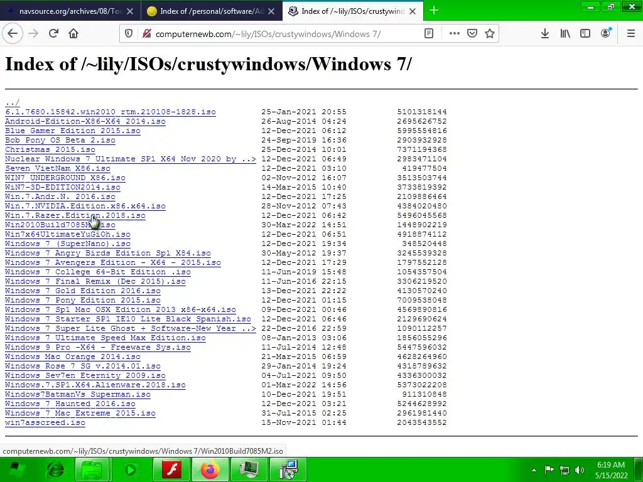Open the Firefox hamburger menu
The image size is (643, 482).
(630, 34)
